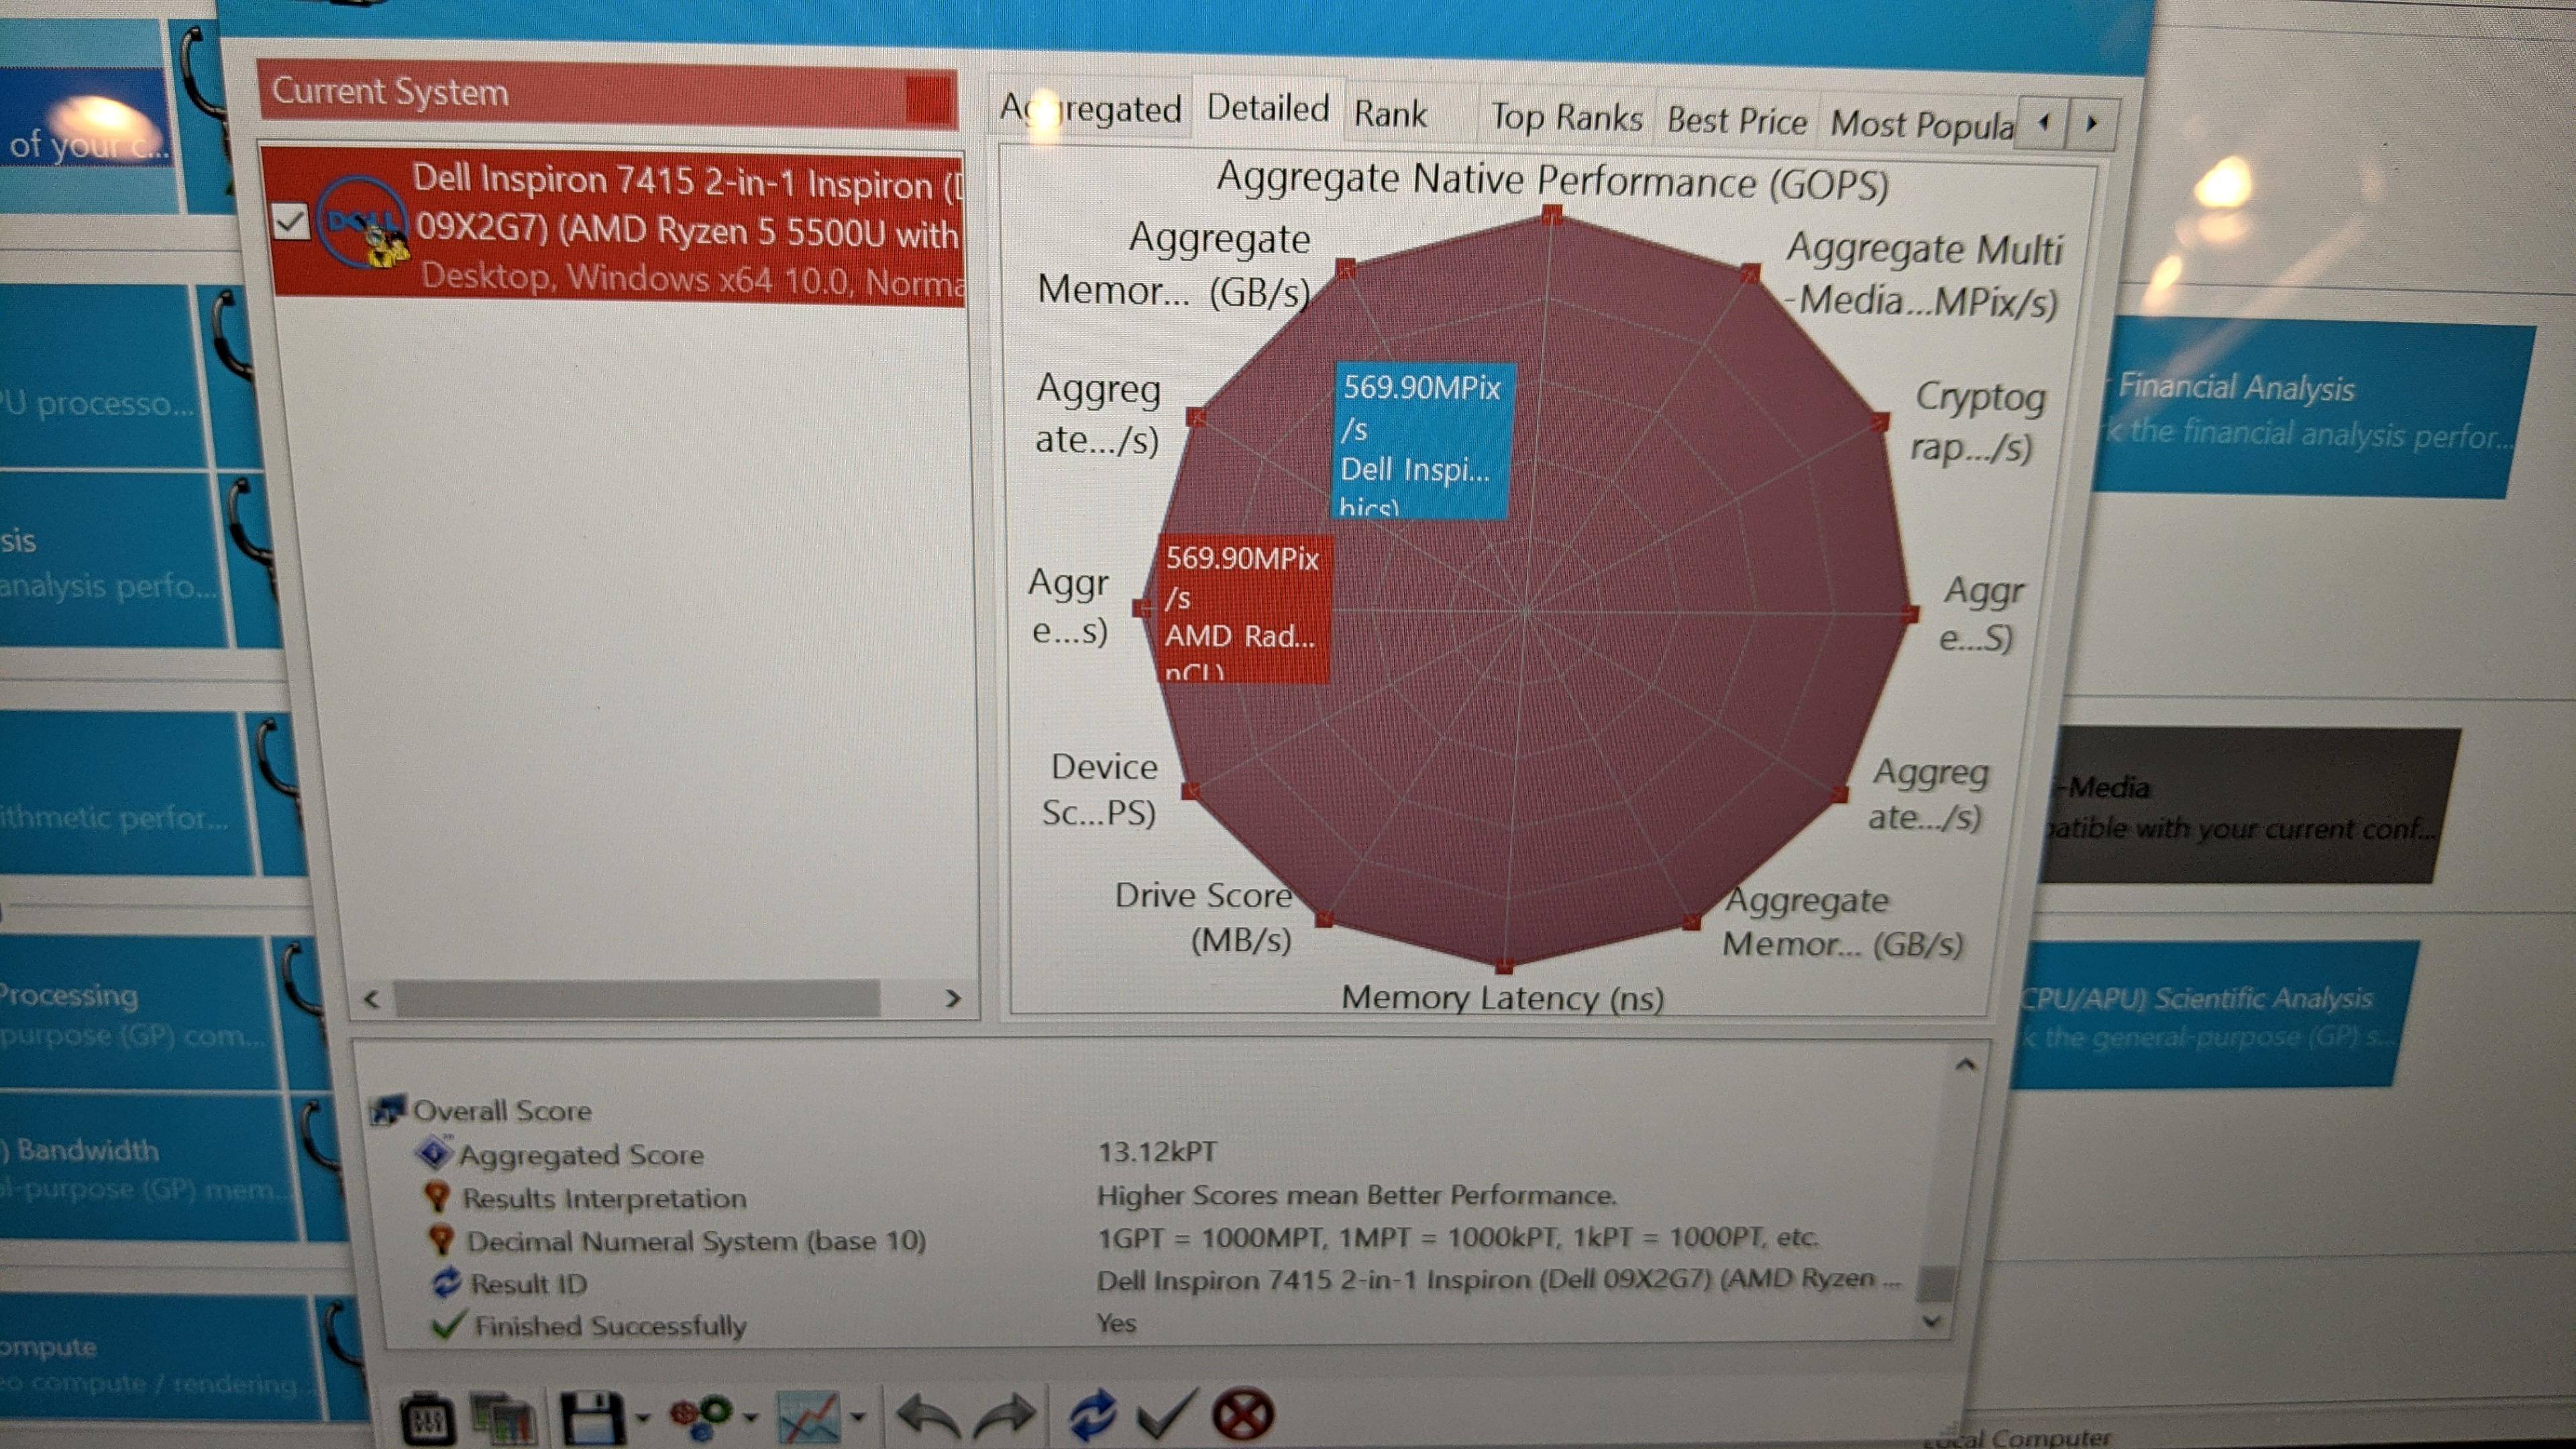Click the system list horizontal scrollbar
The image size is (2576, 1449).
tap(636, 998)
